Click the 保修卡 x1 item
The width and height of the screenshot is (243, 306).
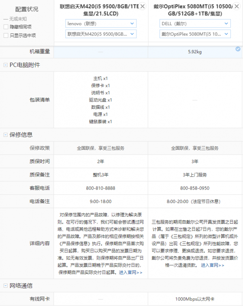click(100, 86)
